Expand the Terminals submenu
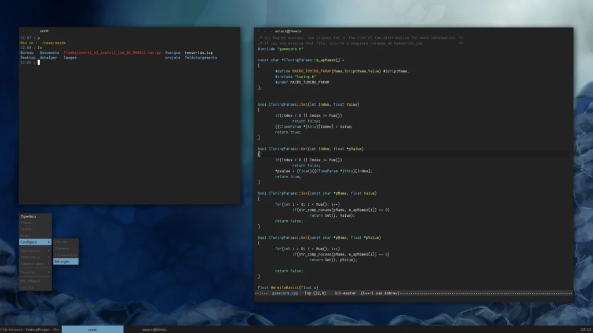The height and width of the screenshot is (333, 593). (x=29, y=272)
